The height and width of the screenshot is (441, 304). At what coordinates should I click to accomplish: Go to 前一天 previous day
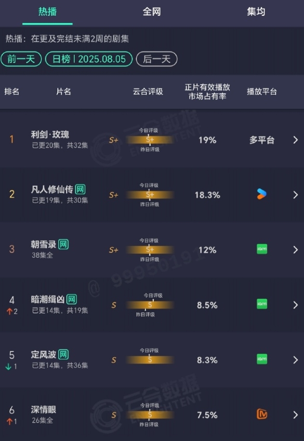pyautogui.click(x=21, y=59)
